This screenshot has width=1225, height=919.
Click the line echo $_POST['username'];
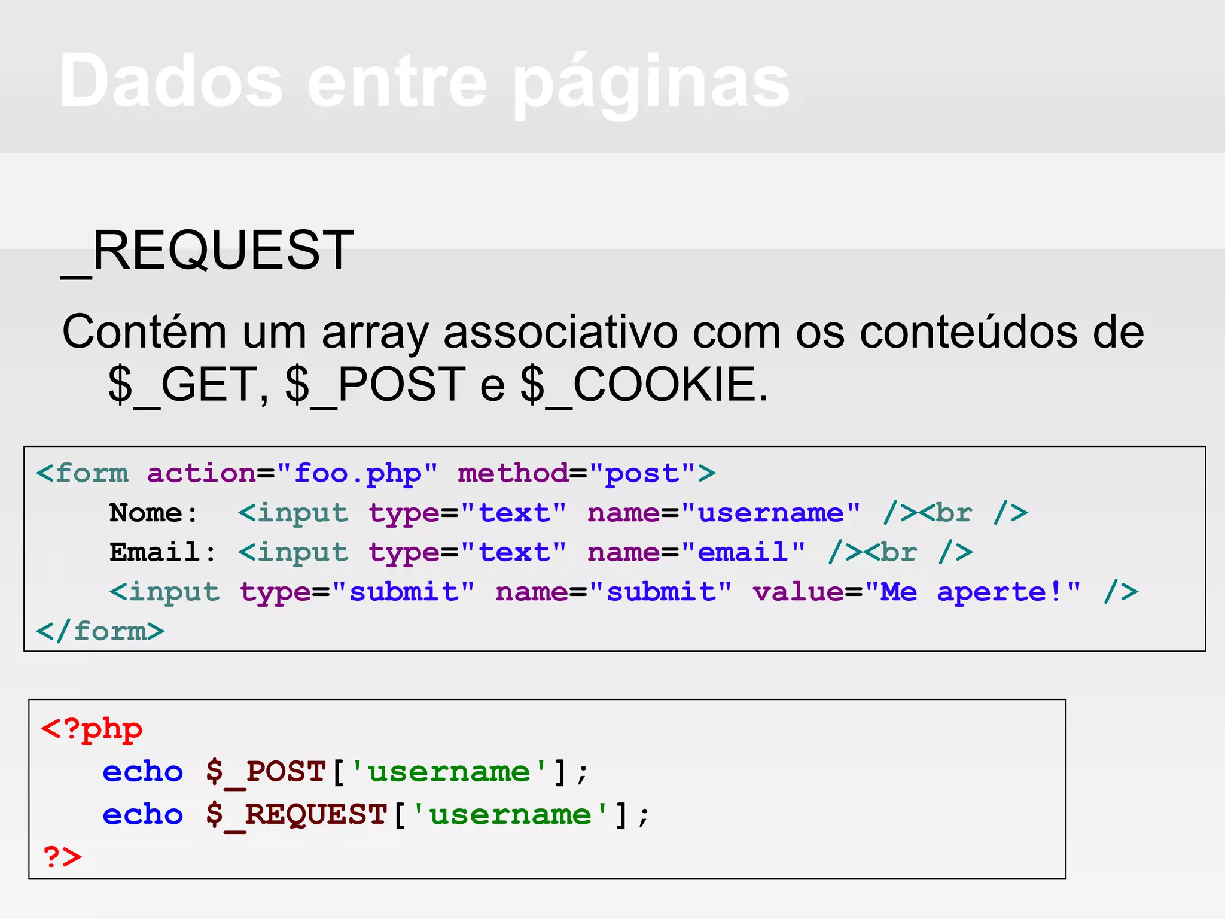(x=346, y=772)
